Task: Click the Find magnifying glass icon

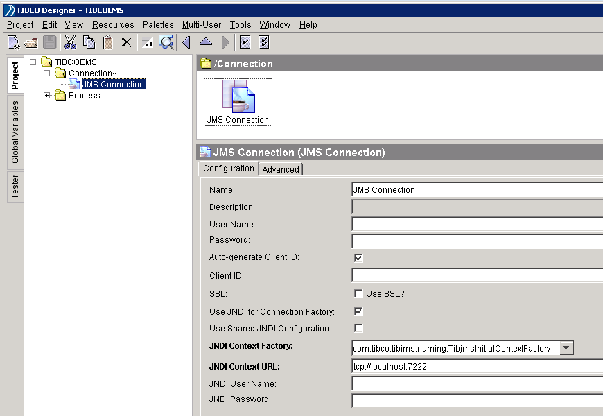Action: [166, 42]
